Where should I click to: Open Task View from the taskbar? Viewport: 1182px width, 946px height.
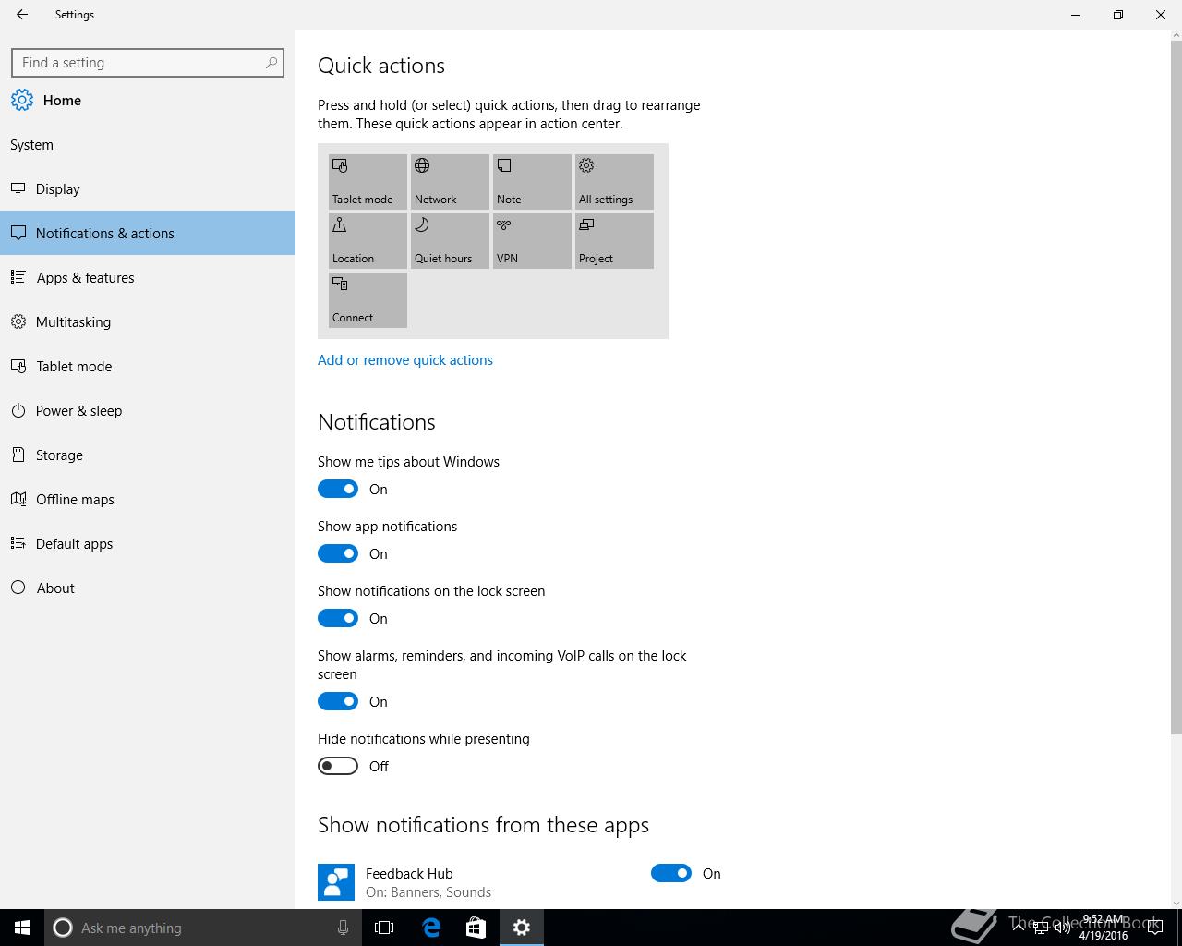coord(384,928)
